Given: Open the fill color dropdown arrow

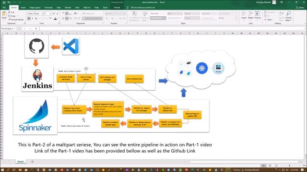Looking at the screenshot, I should click(52, 19).
